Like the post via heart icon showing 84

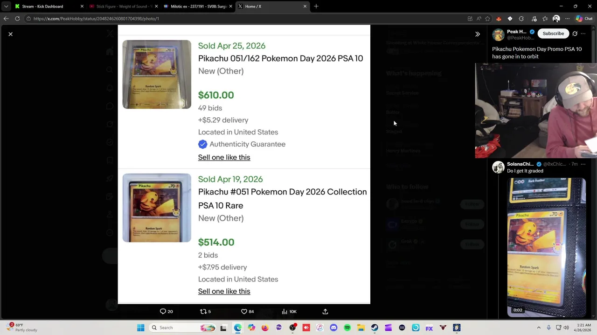pos(247,311)
